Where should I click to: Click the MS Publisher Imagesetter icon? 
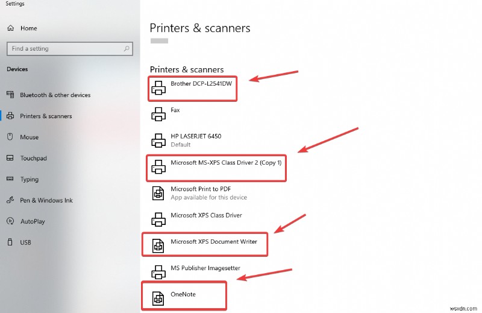[x=158, y=272]
